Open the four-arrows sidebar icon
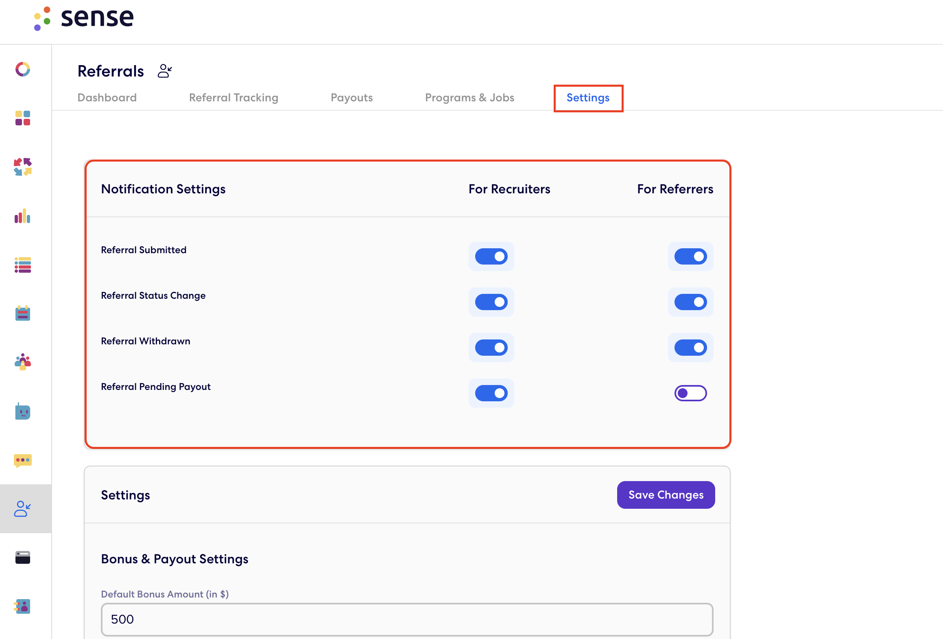Image resolution: width=943 pixels, height=639 pixels. pyautogui.click(x=23, y=167)
